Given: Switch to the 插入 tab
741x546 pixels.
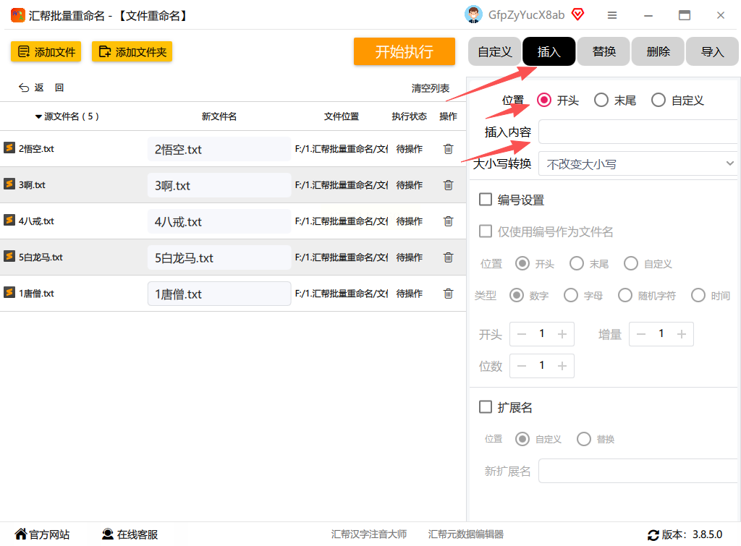Looking at the screenshot, I should coord(549,51).
